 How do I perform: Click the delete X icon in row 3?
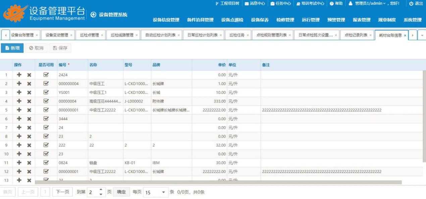(29, 92)
